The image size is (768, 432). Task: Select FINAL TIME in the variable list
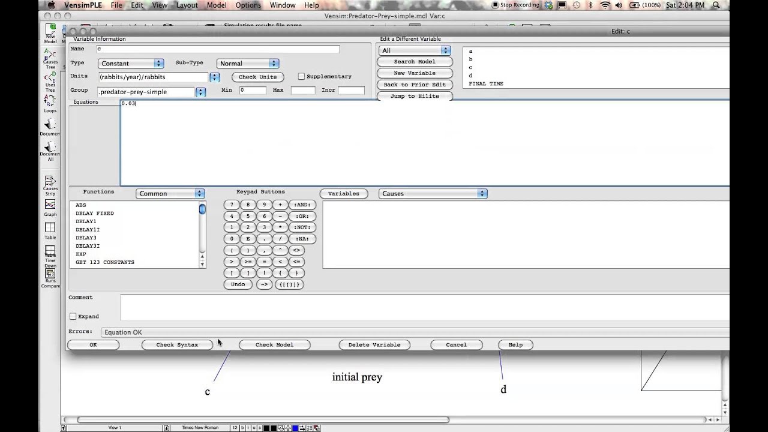pyautogui.click(x=486, y=84)
